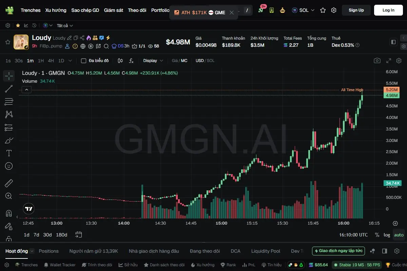The height and width of the screenshot is (271, 407).
Task: Go to Sao chép GD
Action: 85,10
